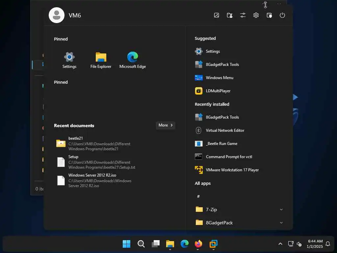Open Control Panel sliders icon in header
The image size is (337, 253).
(243, 15)
